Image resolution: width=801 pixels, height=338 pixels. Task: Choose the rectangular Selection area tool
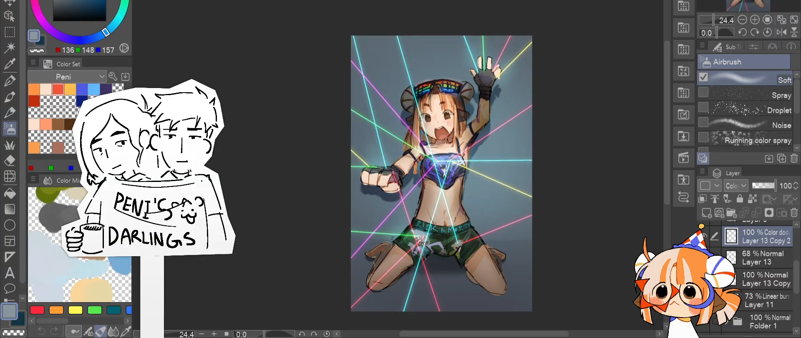pos(10,32)
